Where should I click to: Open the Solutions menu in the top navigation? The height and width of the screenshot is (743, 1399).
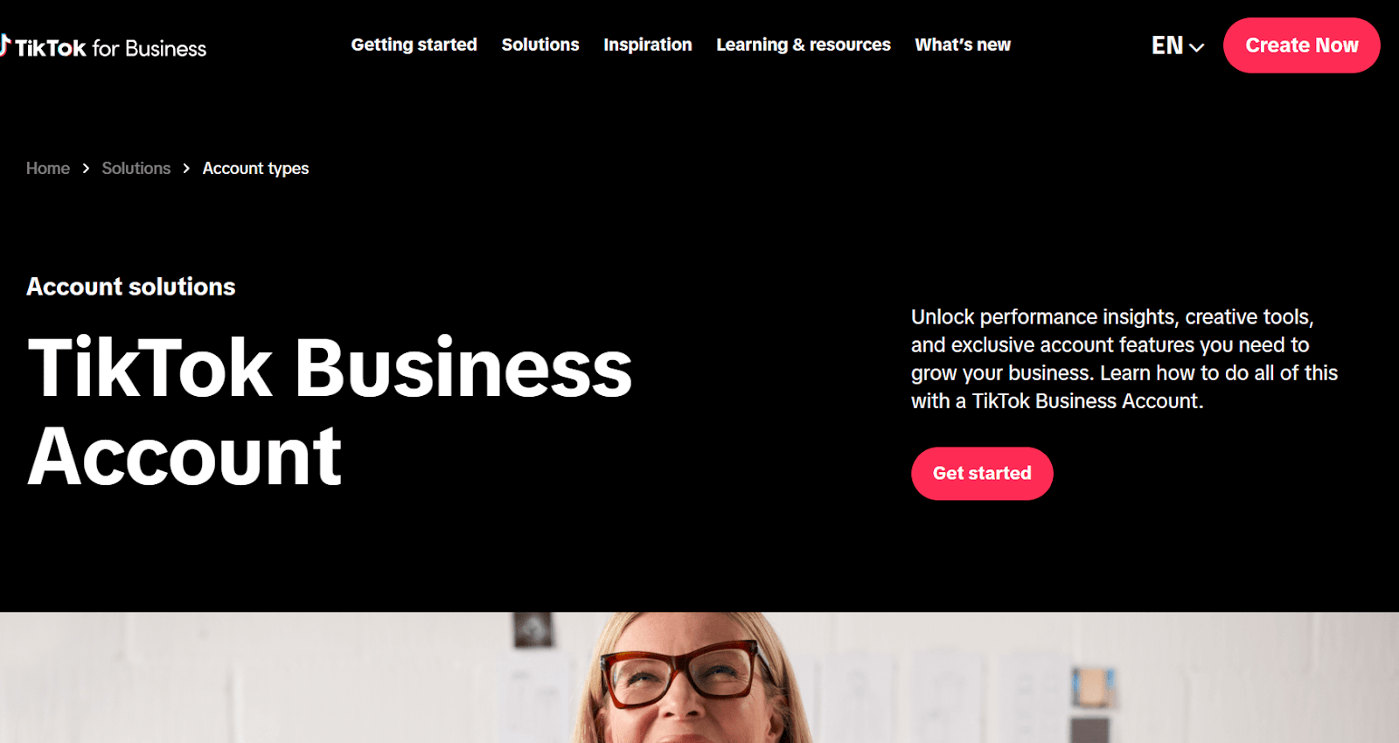tap(540, 45)
